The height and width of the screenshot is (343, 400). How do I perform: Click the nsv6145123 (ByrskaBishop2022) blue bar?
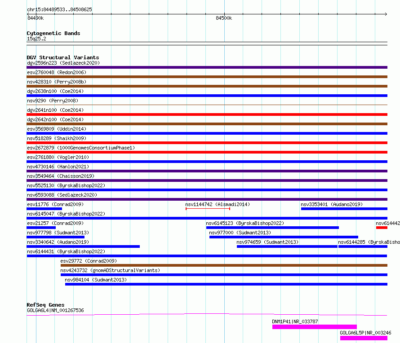click(272, 228)
